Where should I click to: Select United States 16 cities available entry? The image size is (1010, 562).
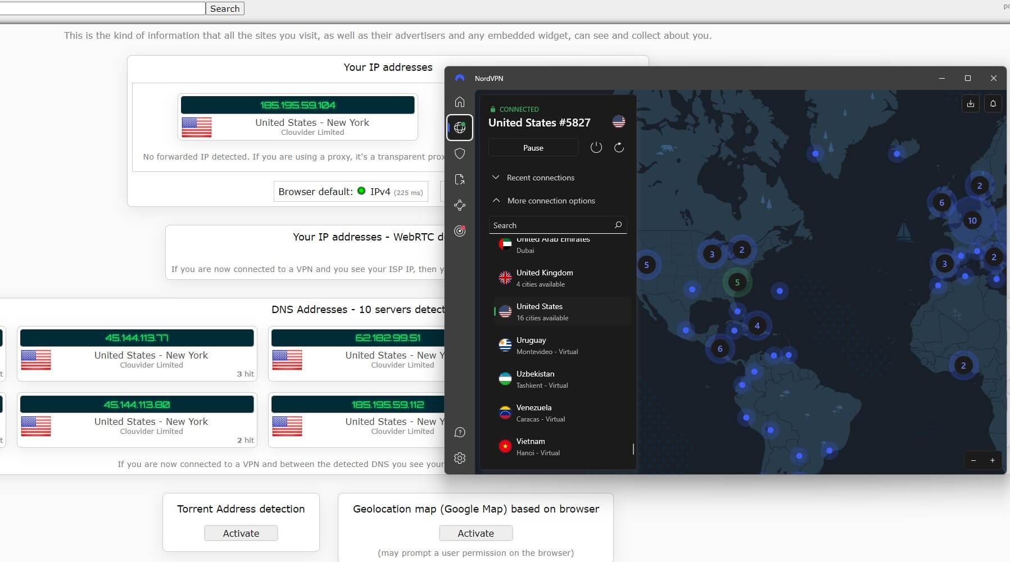[x=561, y=311]
